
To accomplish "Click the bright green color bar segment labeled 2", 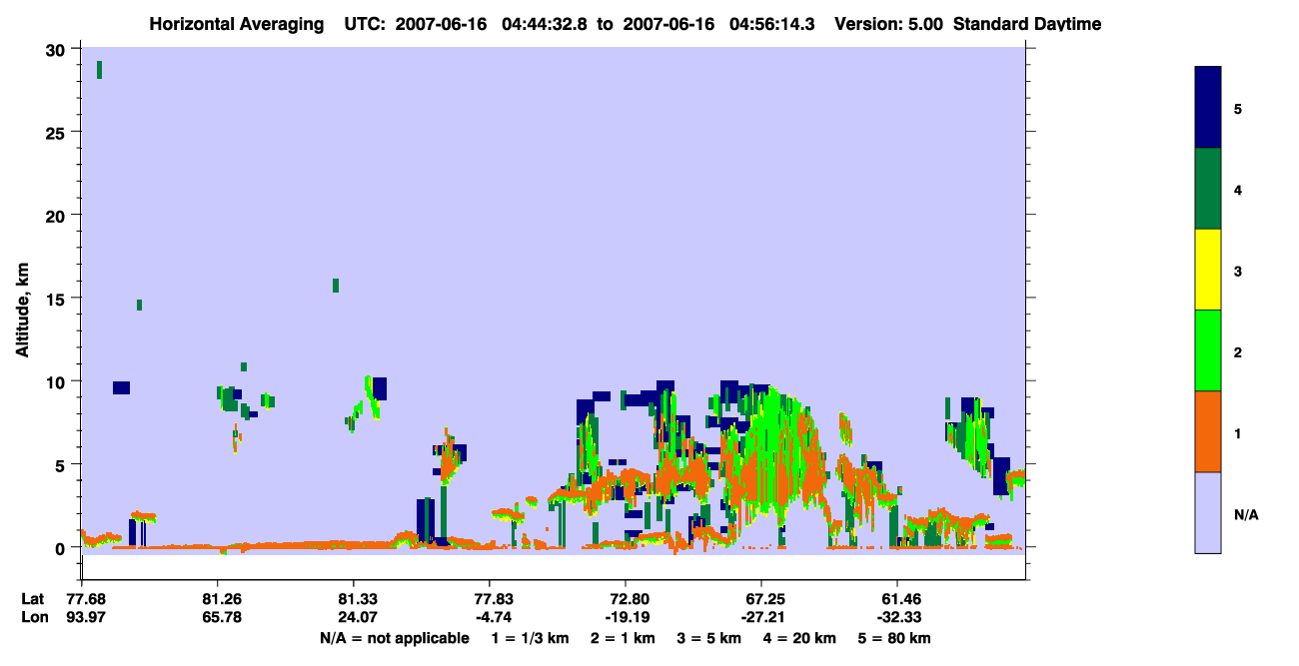I will pos(1208,350).
